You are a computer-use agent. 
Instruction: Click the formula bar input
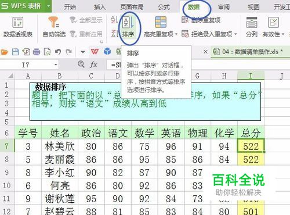(199, 64)
